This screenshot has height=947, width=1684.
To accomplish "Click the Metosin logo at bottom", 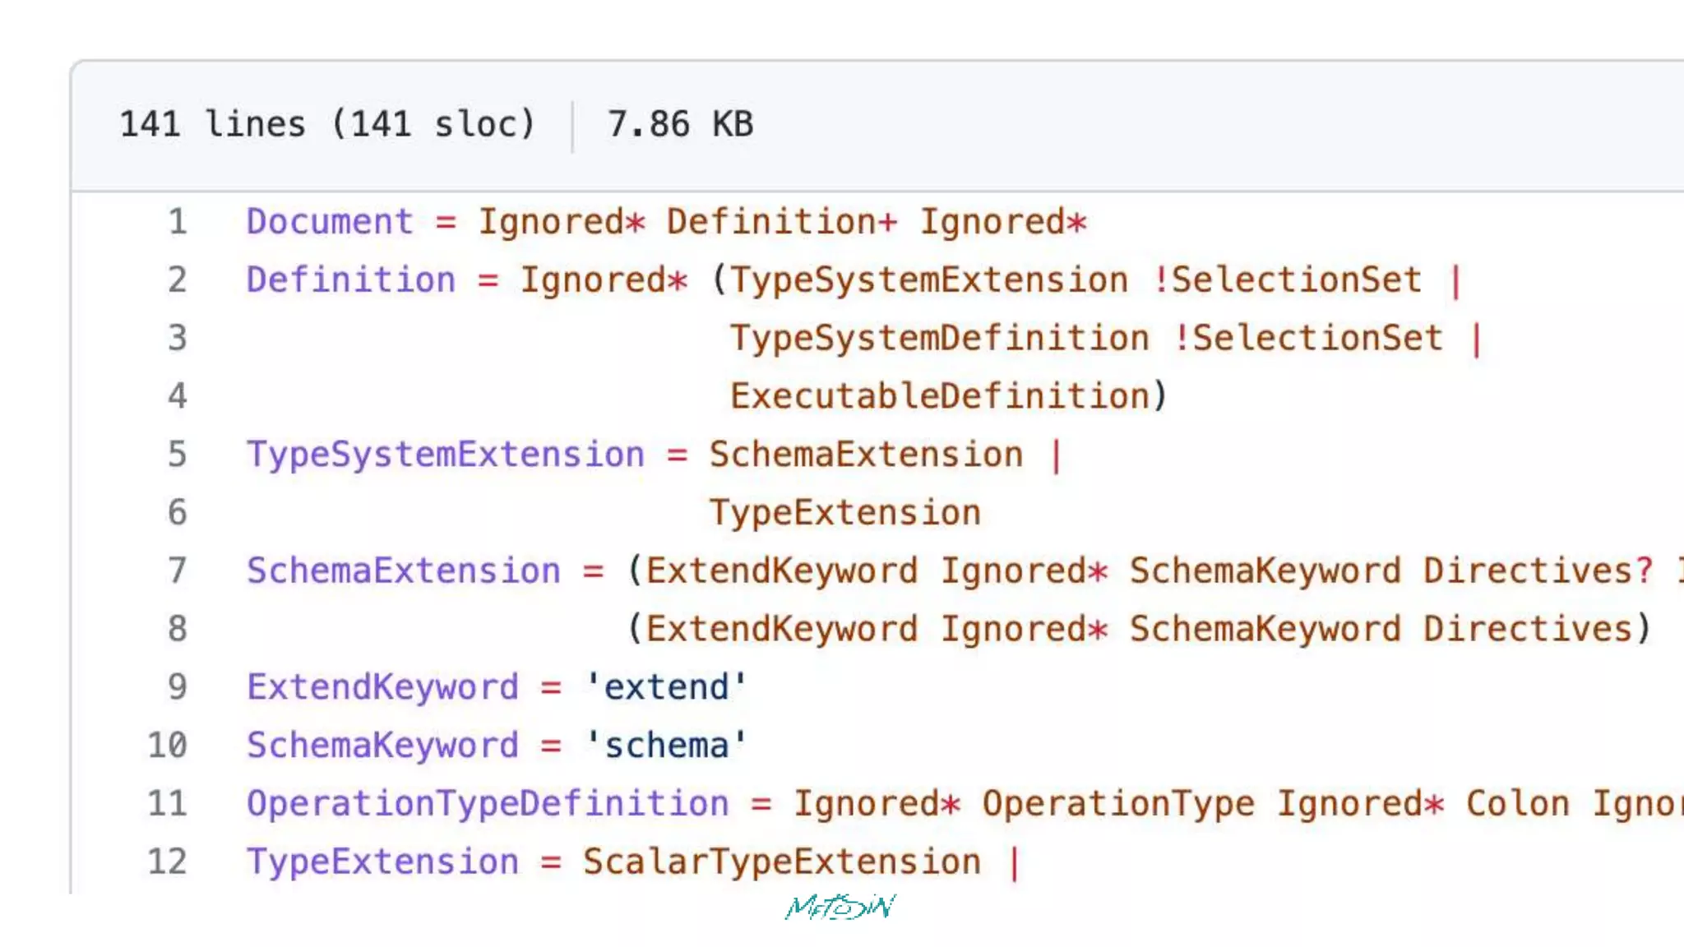I will point(840,907).
